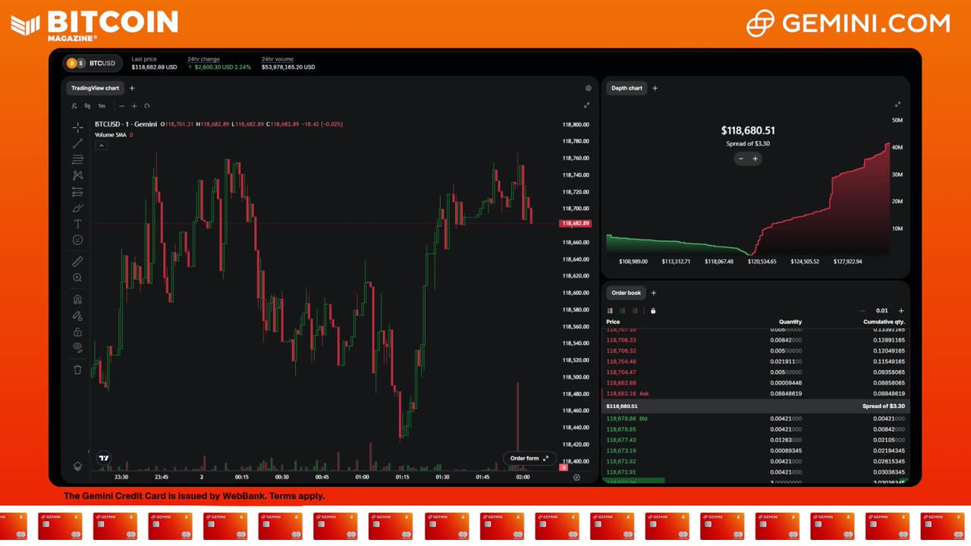Click the $118,680.51 spread row
The image size is (971, 546).
(x=756, y=406)
